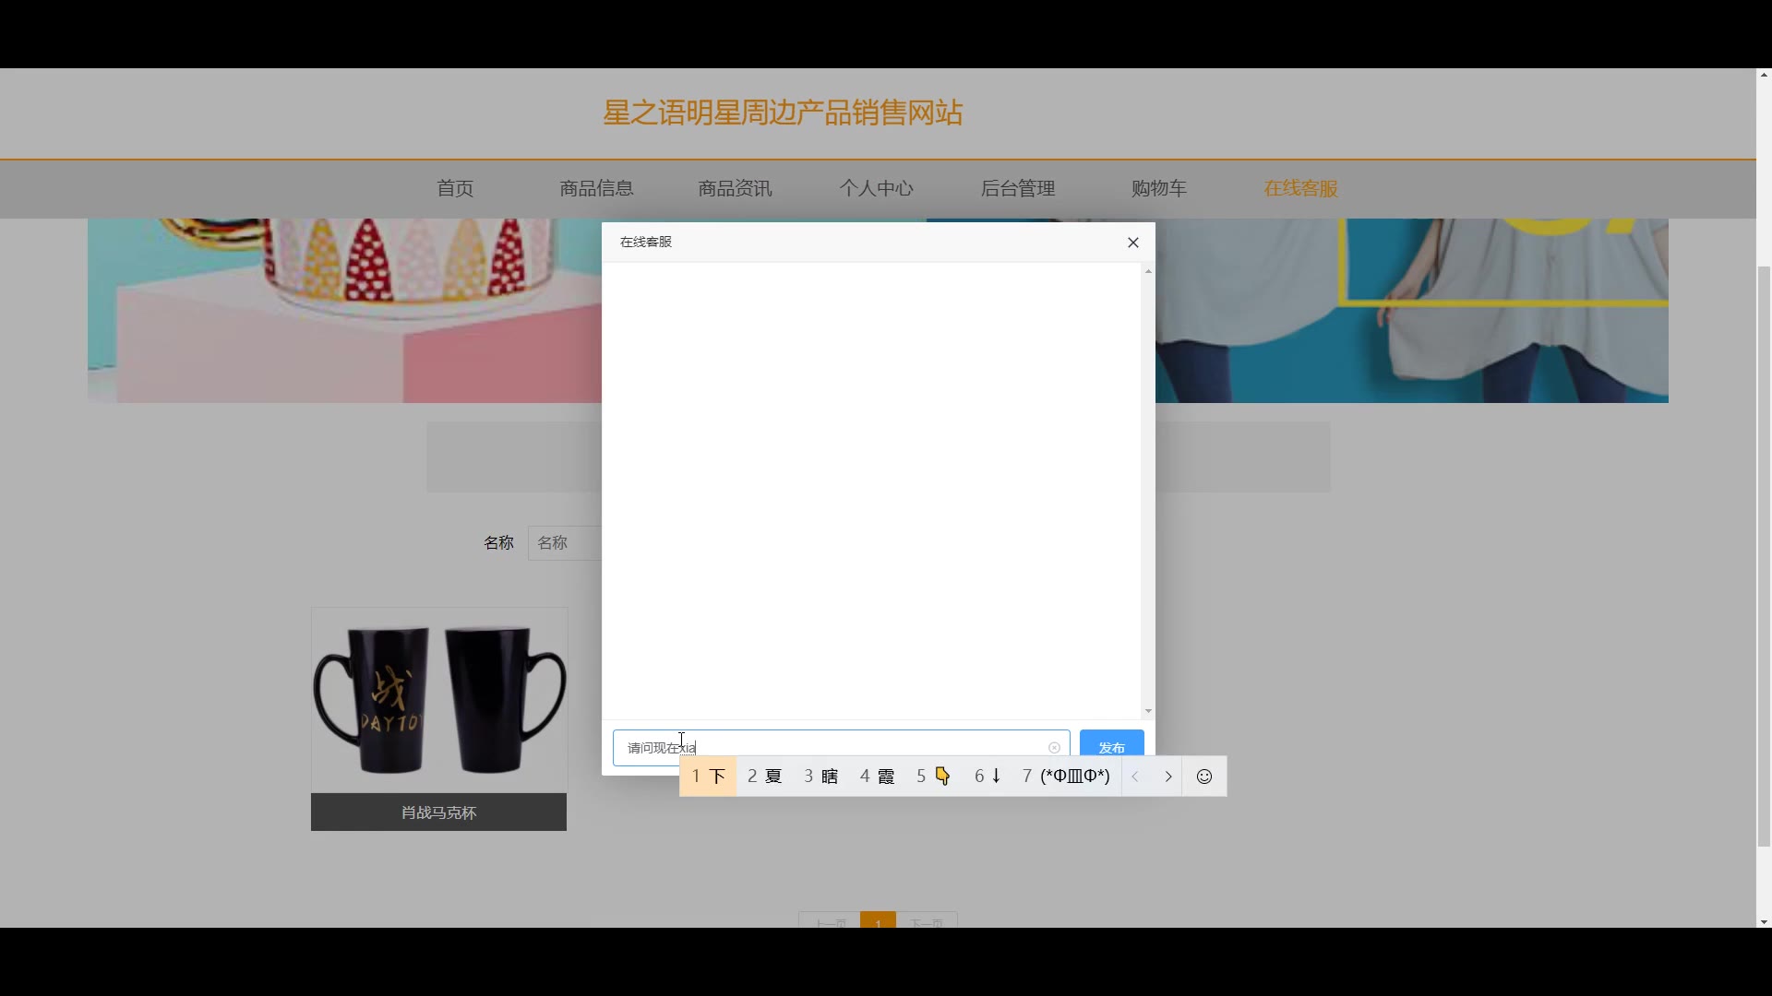The width and height of the screenshot is (1772, 996).
Task: Clear the chat input with the circle-x icon
Action: [1054, 748]
